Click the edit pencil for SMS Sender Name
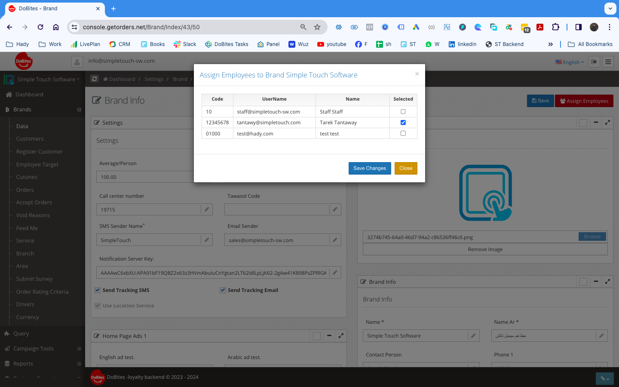This screenshot has width=619, height=387. click(x=207, y=240)
